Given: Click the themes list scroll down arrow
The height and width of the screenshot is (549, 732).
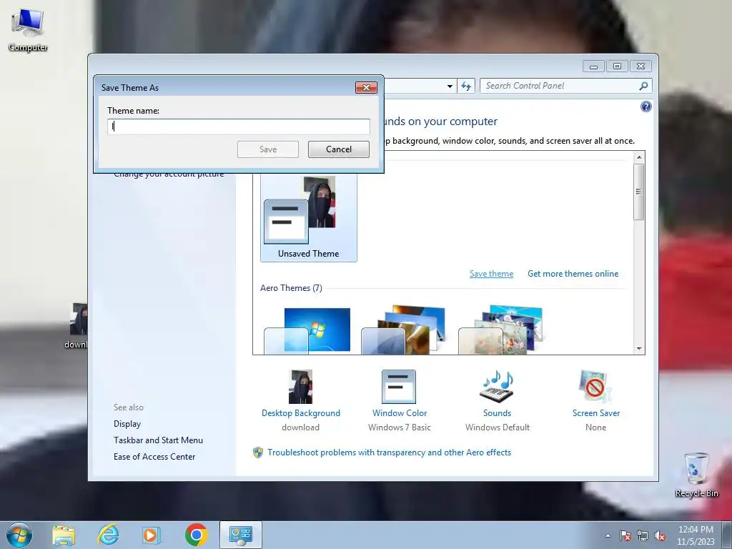Looking at the screenshot, I should (639, 349).
